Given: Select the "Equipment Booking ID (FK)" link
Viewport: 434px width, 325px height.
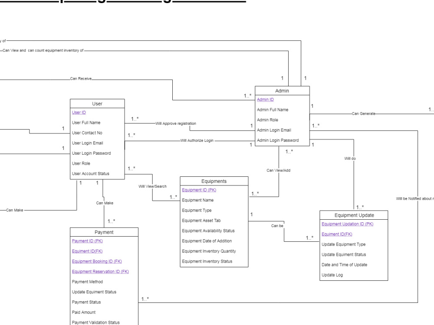Looking at the screenshot, I should tap(96, 261).
